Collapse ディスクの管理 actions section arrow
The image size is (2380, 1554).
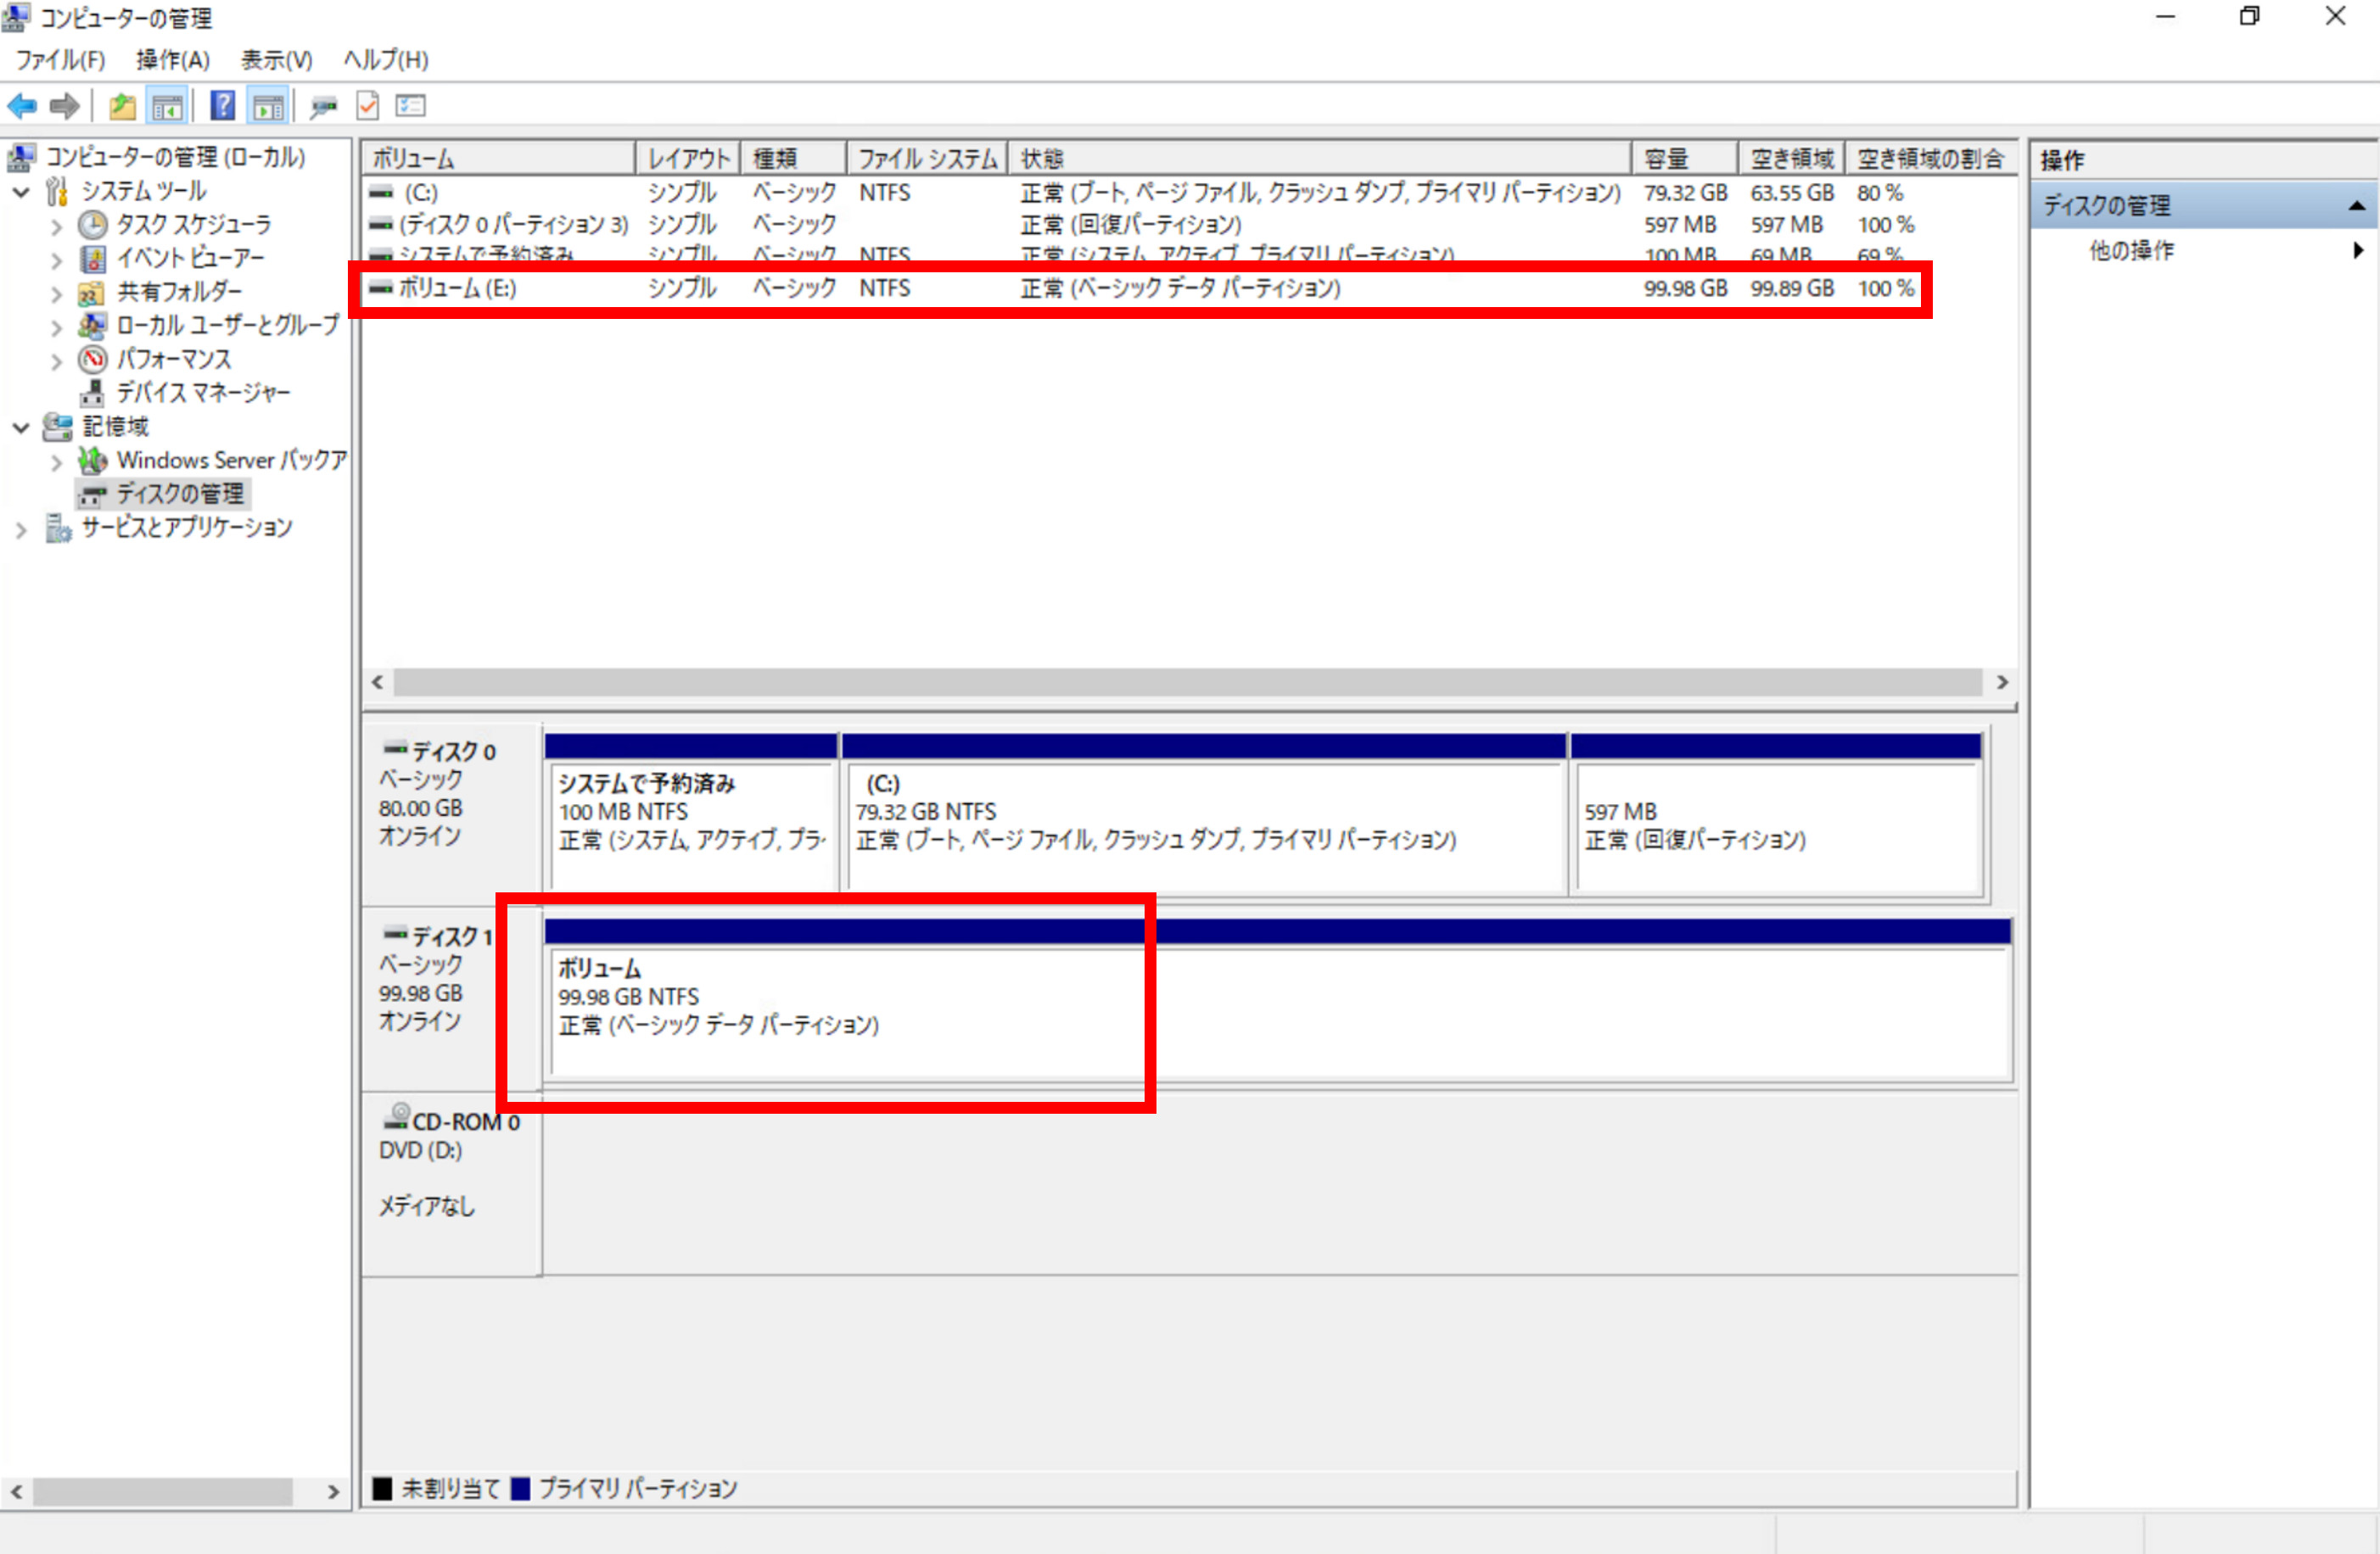[x=2356, y=206]
